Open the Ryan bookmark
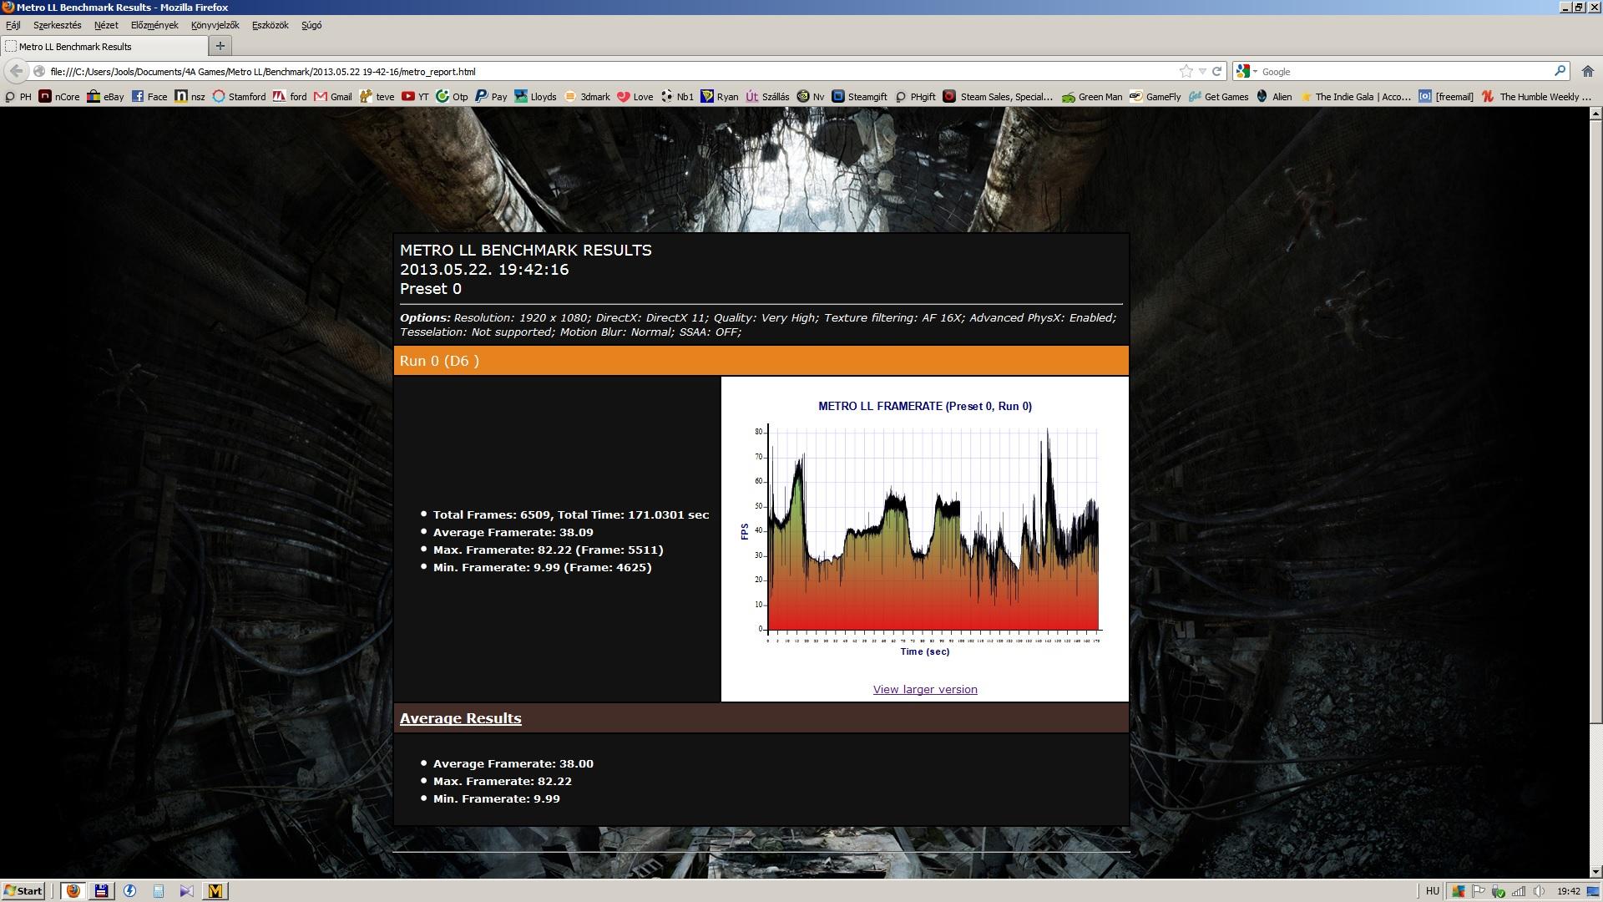 (719, 96)
